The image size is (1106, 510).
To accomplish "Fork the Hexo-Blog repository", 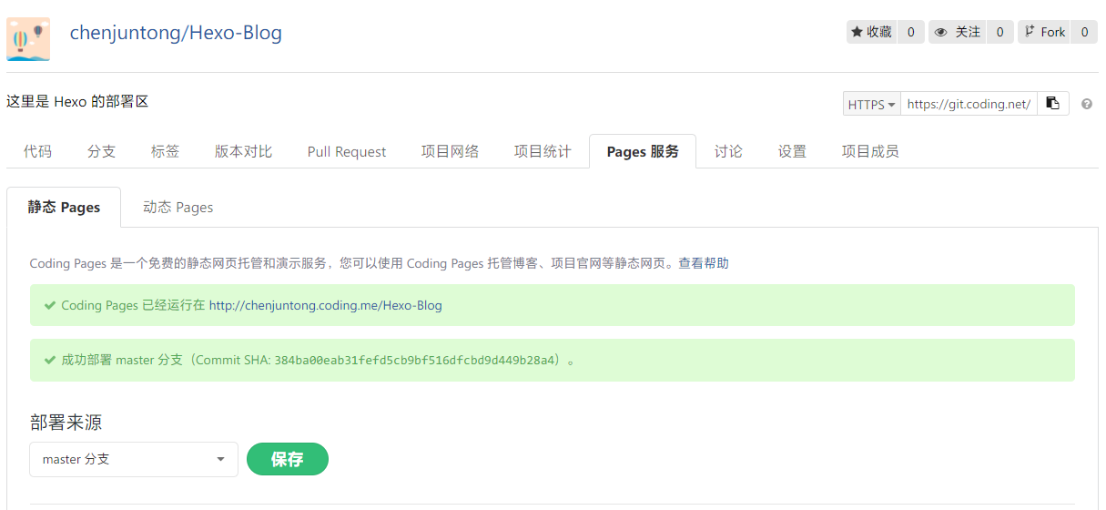I will [1044, 32].
